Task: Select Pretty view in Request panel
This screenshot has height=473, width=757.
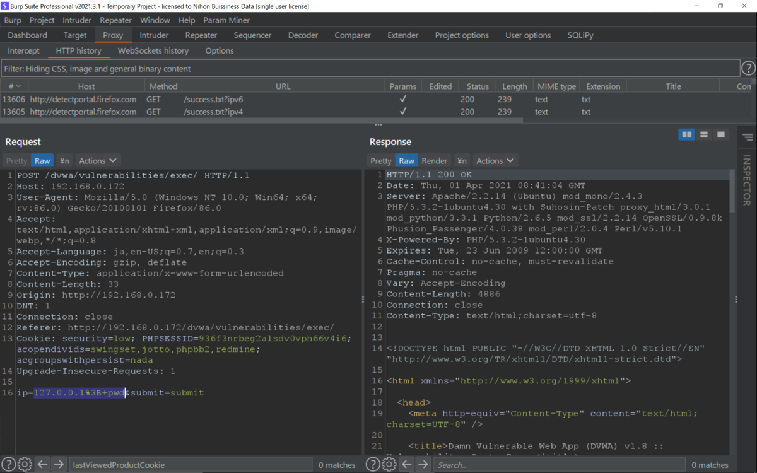Action: point(17,161)
